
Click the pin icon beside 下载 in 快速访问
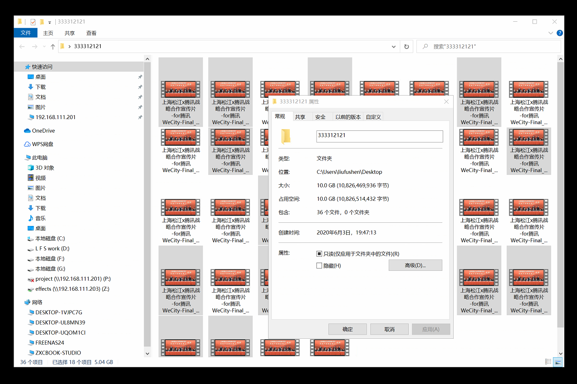click(x=140, y=87)
